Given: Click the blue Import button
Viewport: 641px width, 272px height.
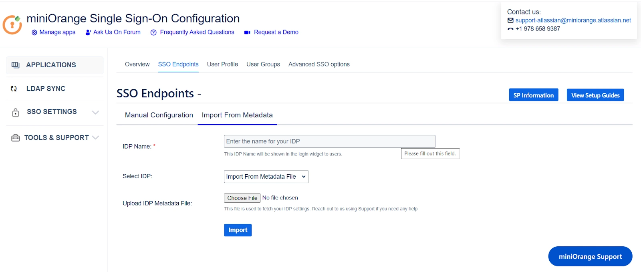Looking at the screenshot, I should [238, 230].
